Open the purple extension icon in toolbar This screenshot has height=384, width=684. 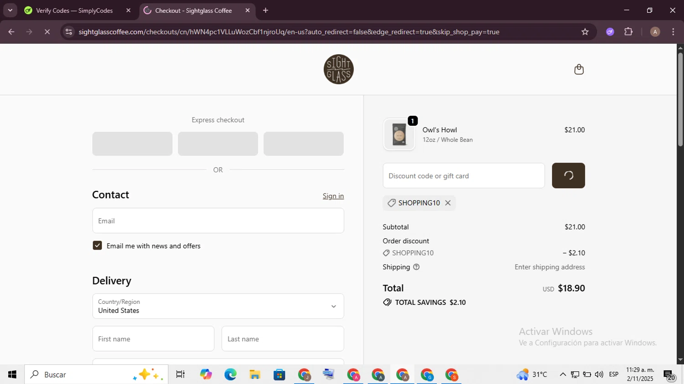point(610,32)
